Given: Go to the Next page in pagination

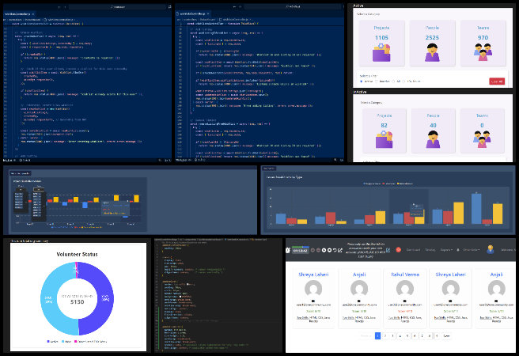Looking at the screenshot, I should 447,335.
